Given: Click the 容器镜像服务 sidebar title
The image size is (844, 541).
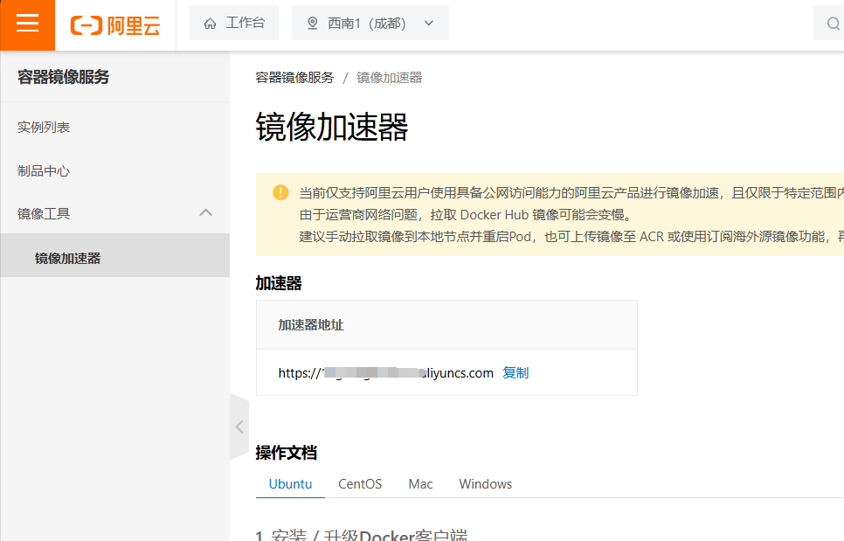Looking at the screenshot, I should click(64, 77).
